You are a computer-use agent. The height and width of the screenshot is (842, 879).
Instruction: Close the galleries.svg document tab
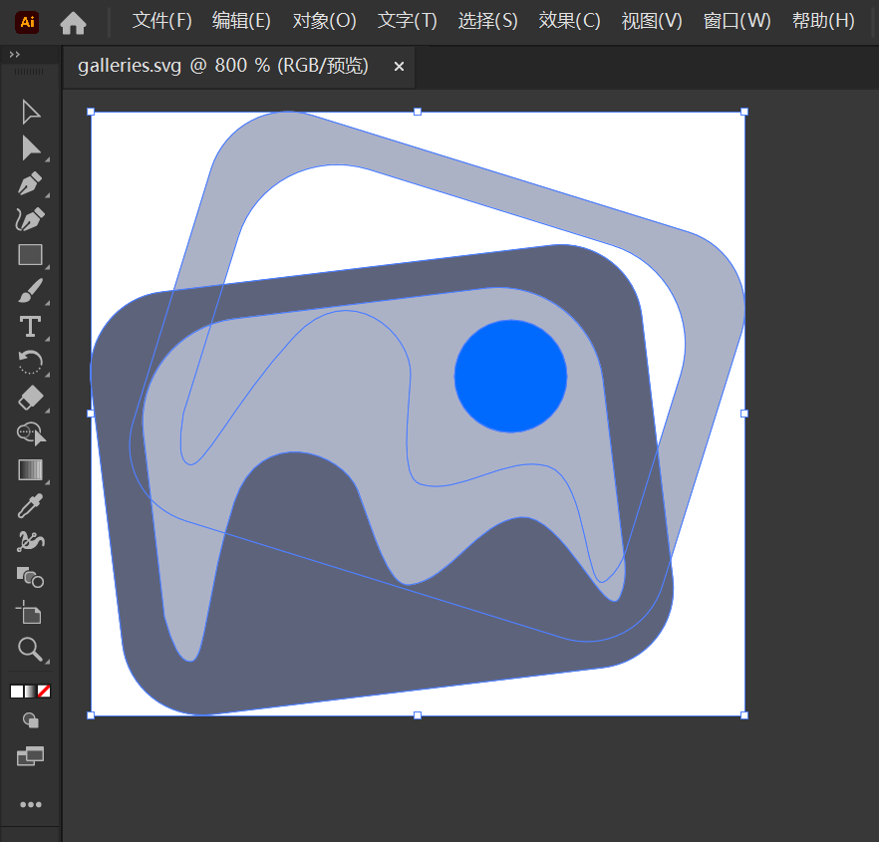tap(399, 67)
